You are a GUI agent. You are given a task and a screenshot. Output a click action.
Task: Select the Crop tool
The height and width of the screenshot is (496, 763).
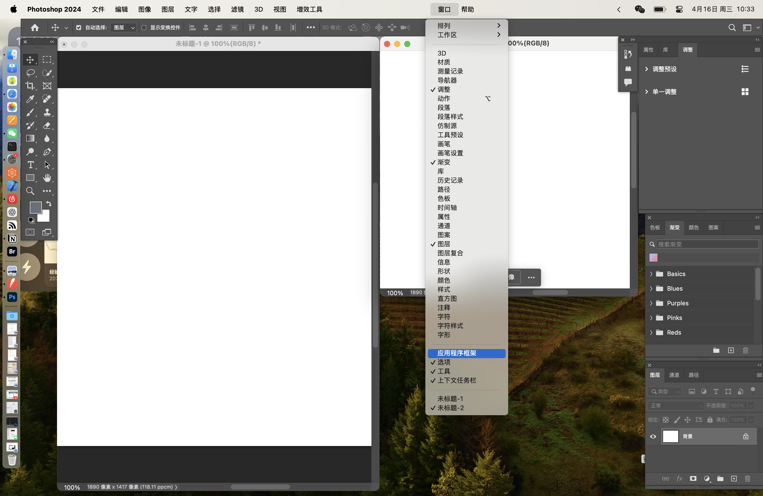31,86
